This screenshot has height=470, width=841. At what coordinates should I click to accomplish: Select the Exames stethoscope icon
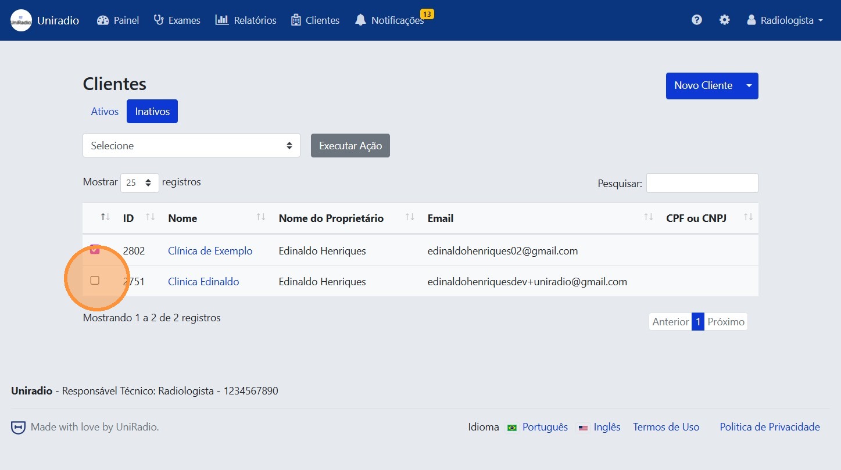[x=158, y=20]
